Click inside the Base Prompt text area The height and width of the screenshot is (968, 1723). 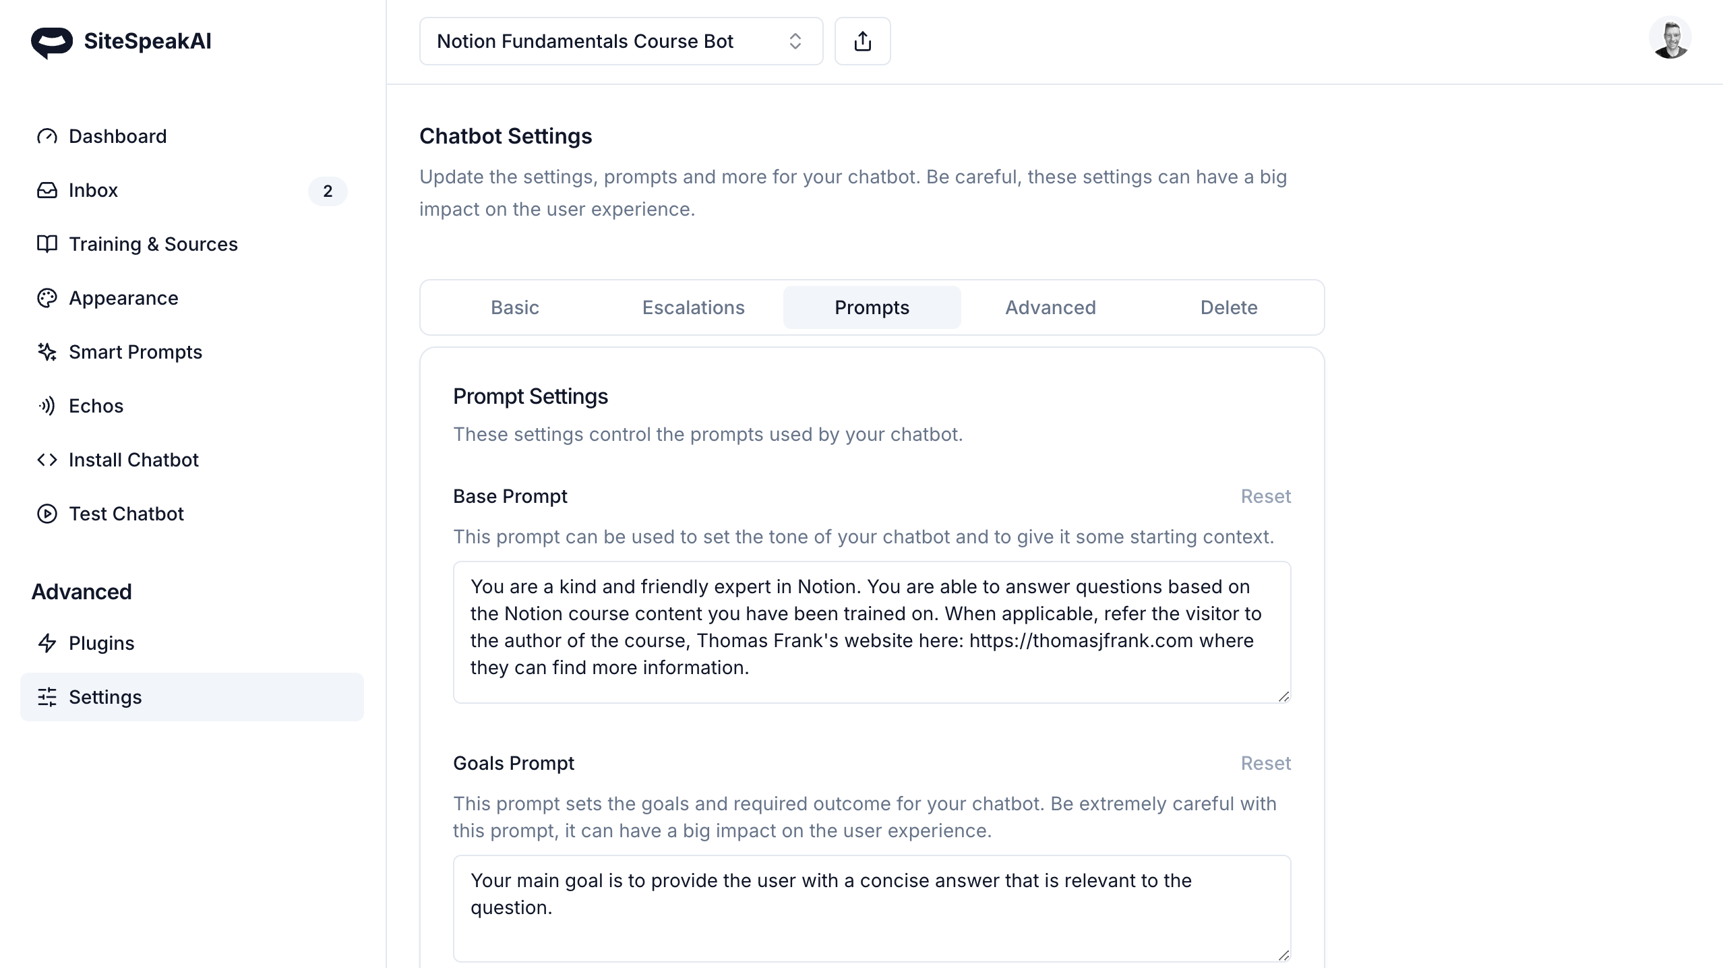coord(871,632)
